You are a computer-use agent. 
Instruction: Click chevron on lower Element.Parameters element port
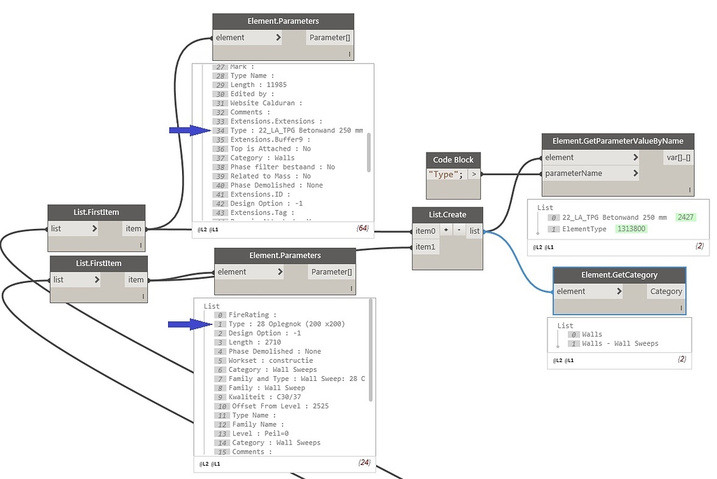click(280, 272)
